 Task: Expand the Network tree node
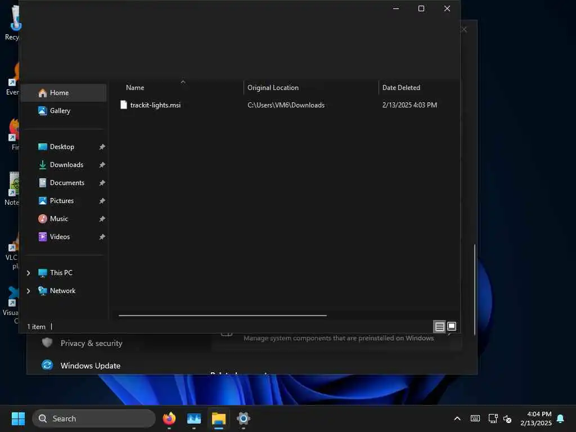click(x=28, y=291)
